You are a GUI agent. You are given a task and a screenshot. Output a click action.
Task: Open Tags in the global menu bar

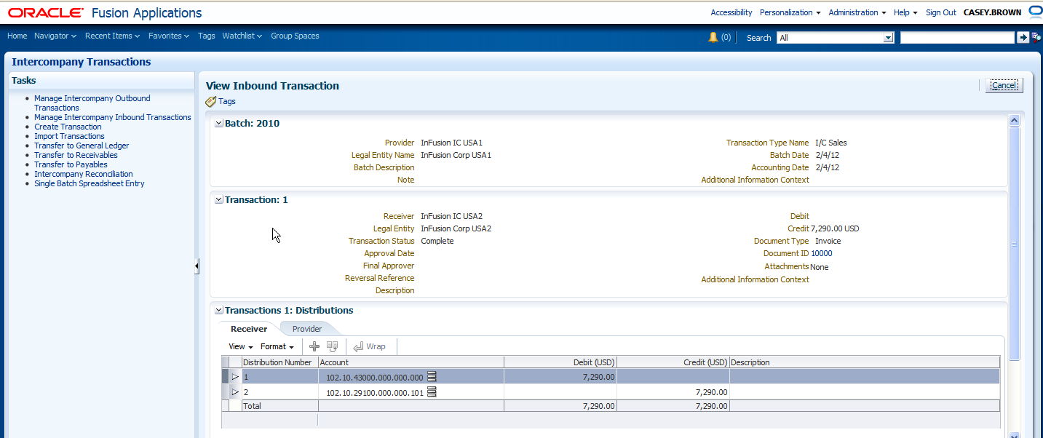click(x=207, y=36)
